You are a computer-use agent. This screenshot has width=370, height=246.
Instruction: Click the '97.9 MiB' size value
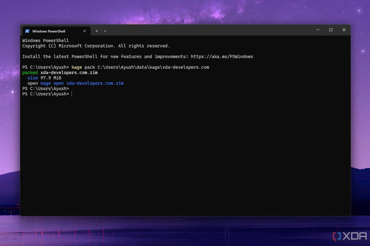pyautogui.click(x=51, y=78)
